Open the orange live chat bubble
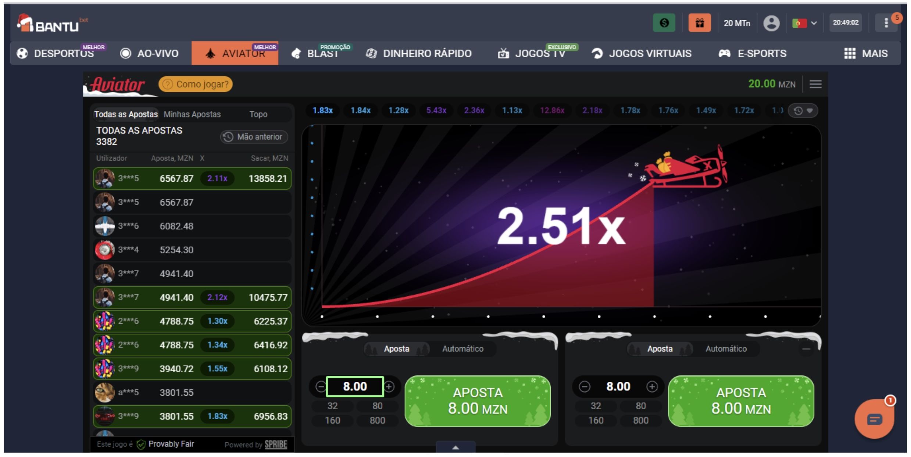This screenshot has width=911, height=457. click(874, 419)
